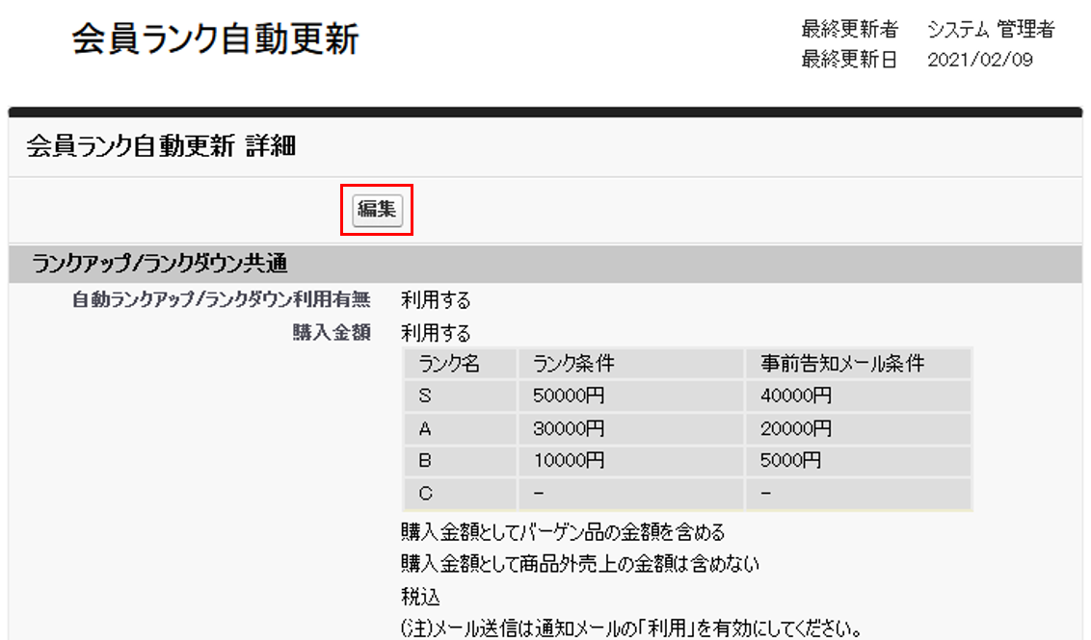The height and width of the screenshot is (640, 1091).
Task: Click the 2021/02/09 last updated date
Action: (979, 60)
